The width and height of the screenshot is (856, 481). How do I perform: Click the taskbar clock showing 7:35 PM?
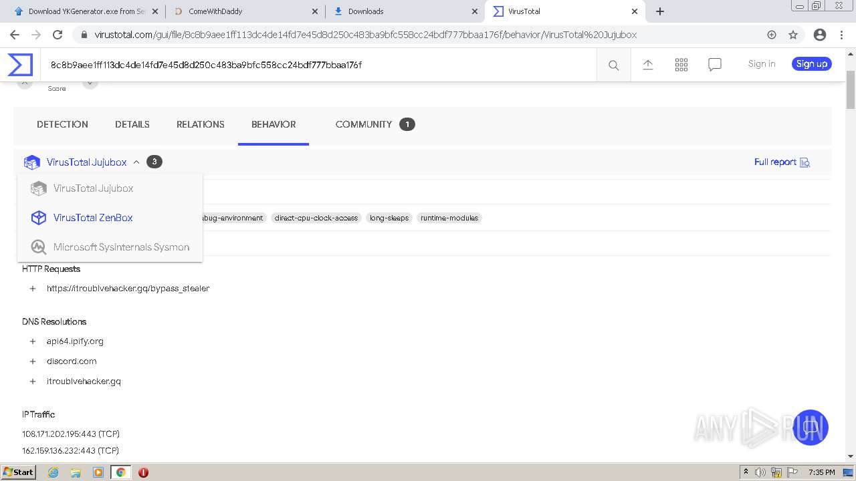821,472
